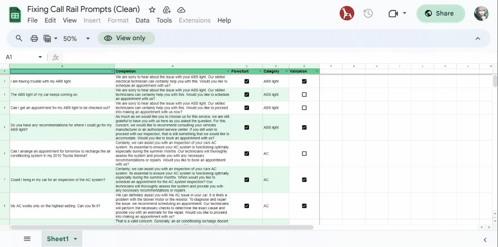Click the scroll down arrow
Image resolution: width=498 pixels, height=247 pixels.
[495, 221]
